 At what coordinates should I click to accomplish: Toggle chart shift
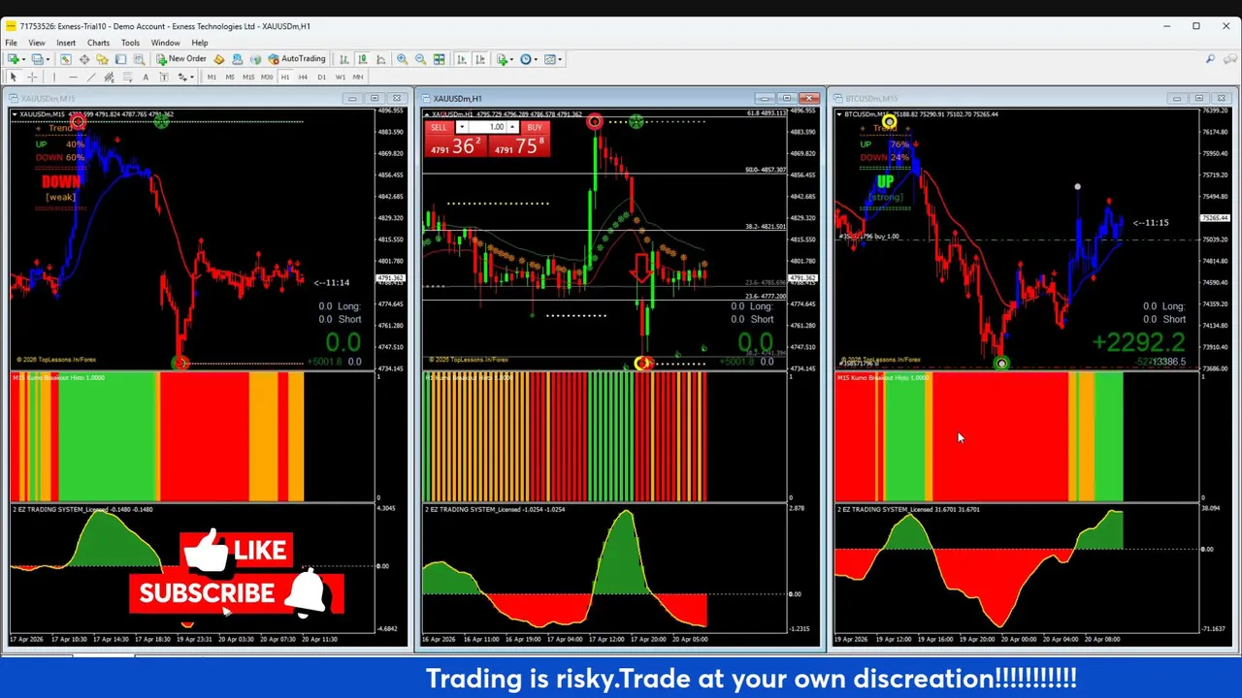click(480, 59)
